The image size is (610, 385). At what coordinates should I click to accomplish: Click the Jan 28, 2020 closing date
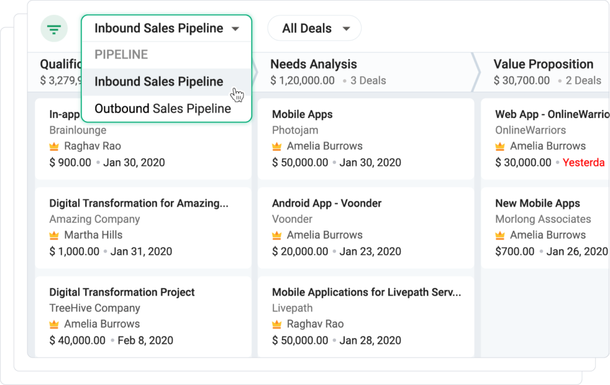click(371, 340)
